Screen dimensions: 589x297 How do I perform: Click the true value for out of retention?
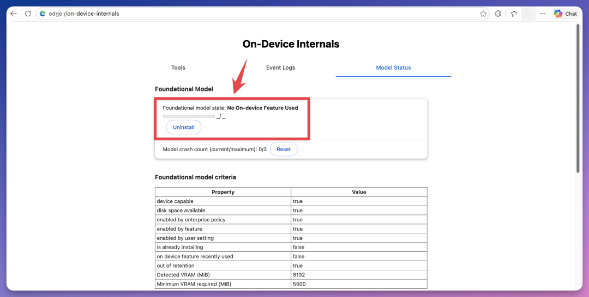point(298,265)
